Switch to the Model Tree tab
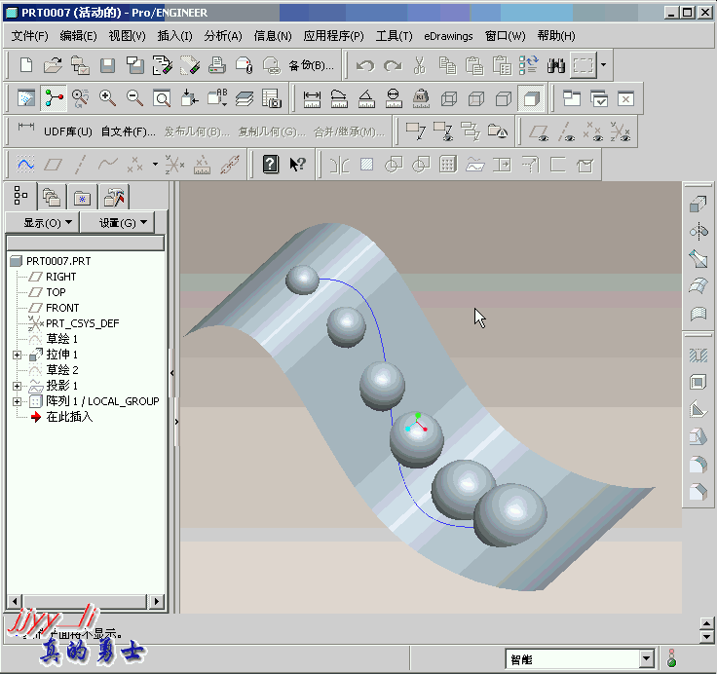 click(20, 196)
